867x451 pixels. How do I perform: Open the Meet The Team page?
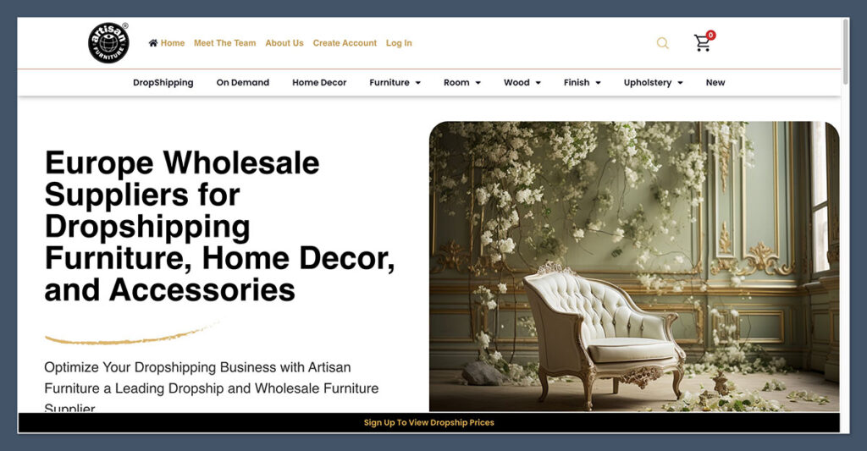(224, 43)
